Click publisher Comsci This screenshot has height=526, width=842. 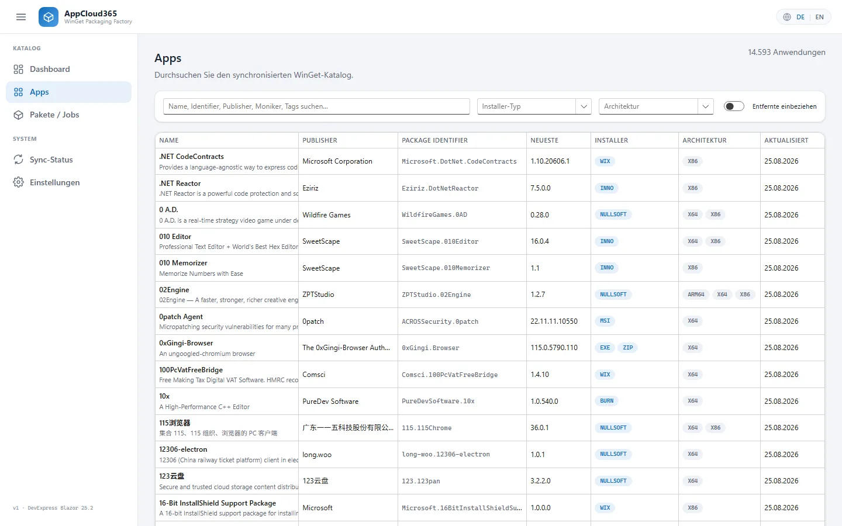coord(314,375)
